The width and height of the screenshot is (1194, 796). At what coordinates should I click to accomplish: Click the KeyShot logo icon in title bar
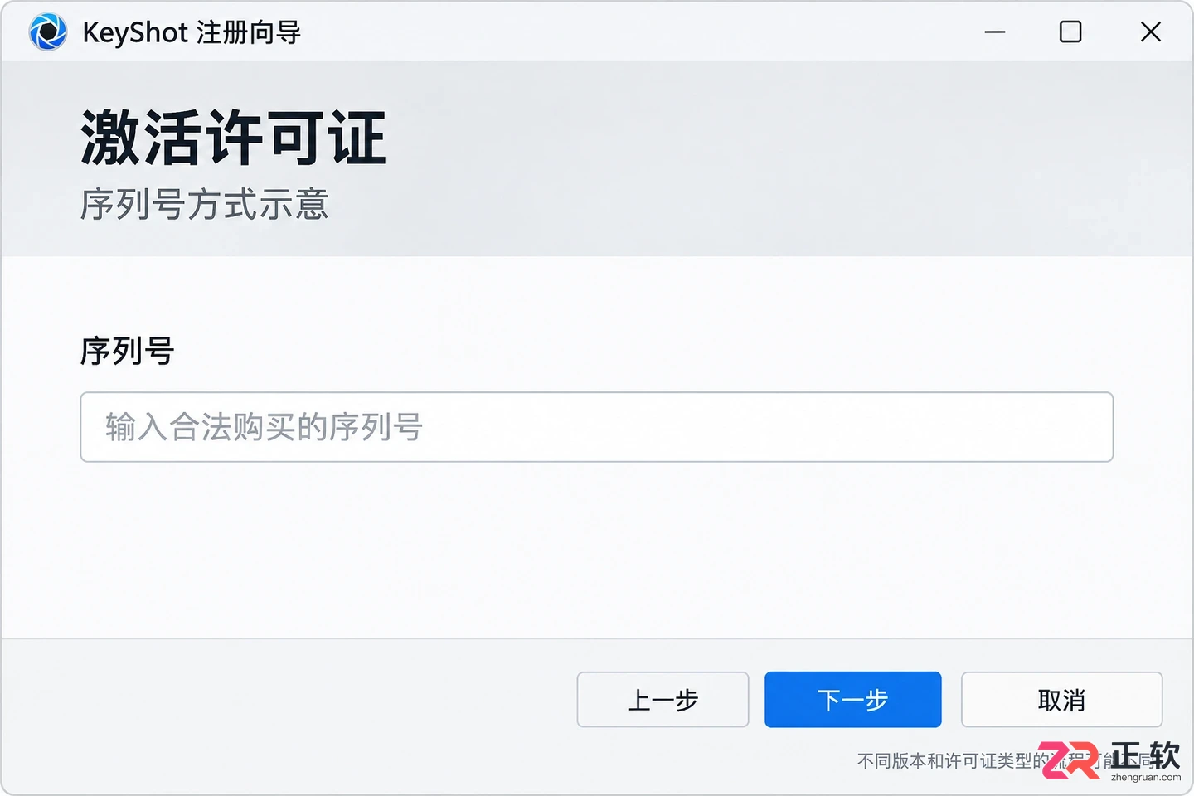(x=47, y=32)
